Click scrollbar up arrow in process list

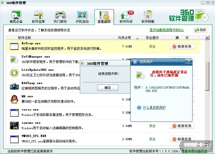(207, 38)
